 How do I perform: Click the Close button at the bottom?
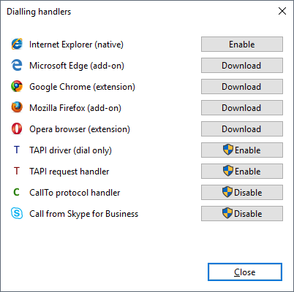tap(245, 272)
